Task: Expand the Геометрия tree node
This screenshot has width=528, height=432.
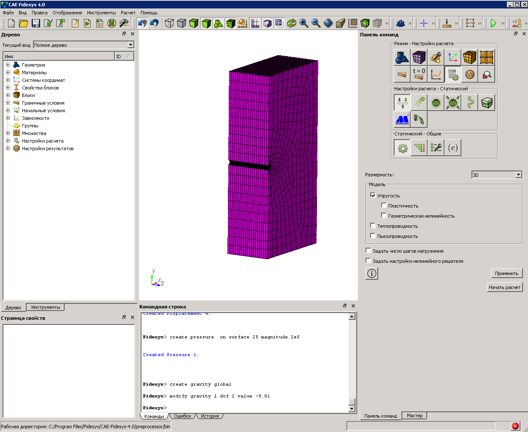Action: tap(8, 65)
